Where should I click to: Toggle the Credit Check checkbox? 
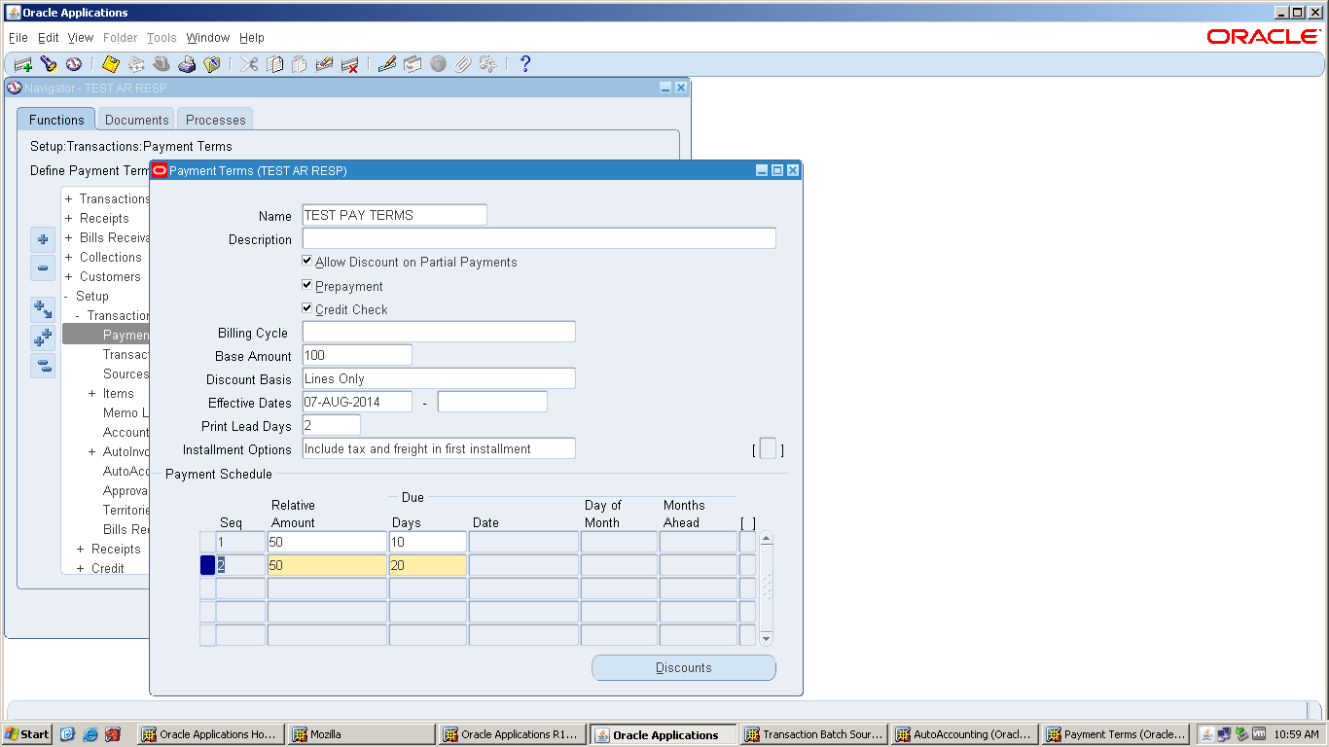click(306, 309)
